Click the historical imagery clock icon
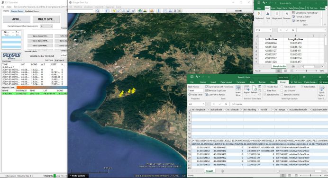The width and height of the screenshot is (328, 178). (140, 11)
